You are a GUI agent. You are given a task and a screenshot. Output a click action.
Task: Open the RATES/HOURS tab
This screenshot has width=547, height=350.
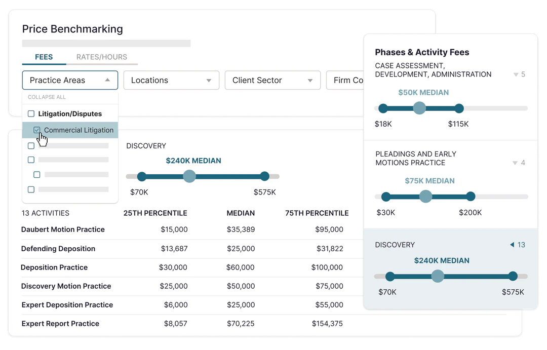pos(102,57)
